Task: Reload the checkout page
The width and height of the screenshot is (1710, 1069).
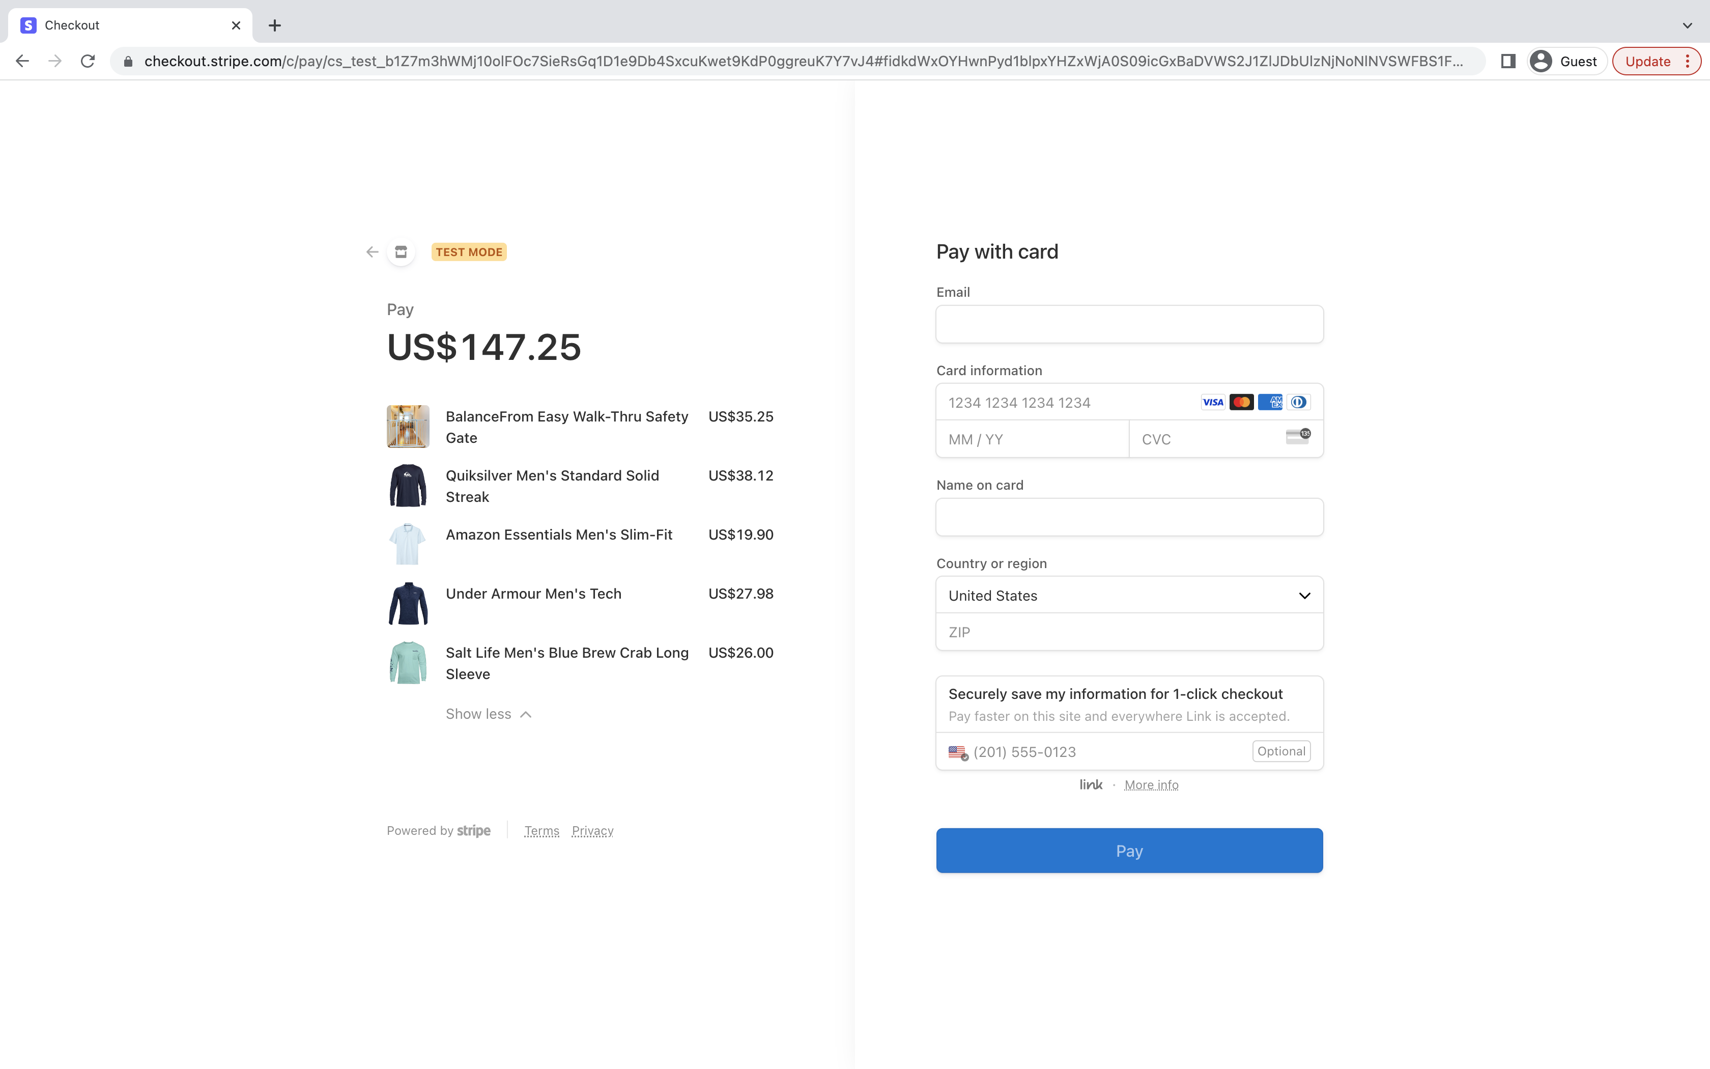Action: (x=88, y=62)
